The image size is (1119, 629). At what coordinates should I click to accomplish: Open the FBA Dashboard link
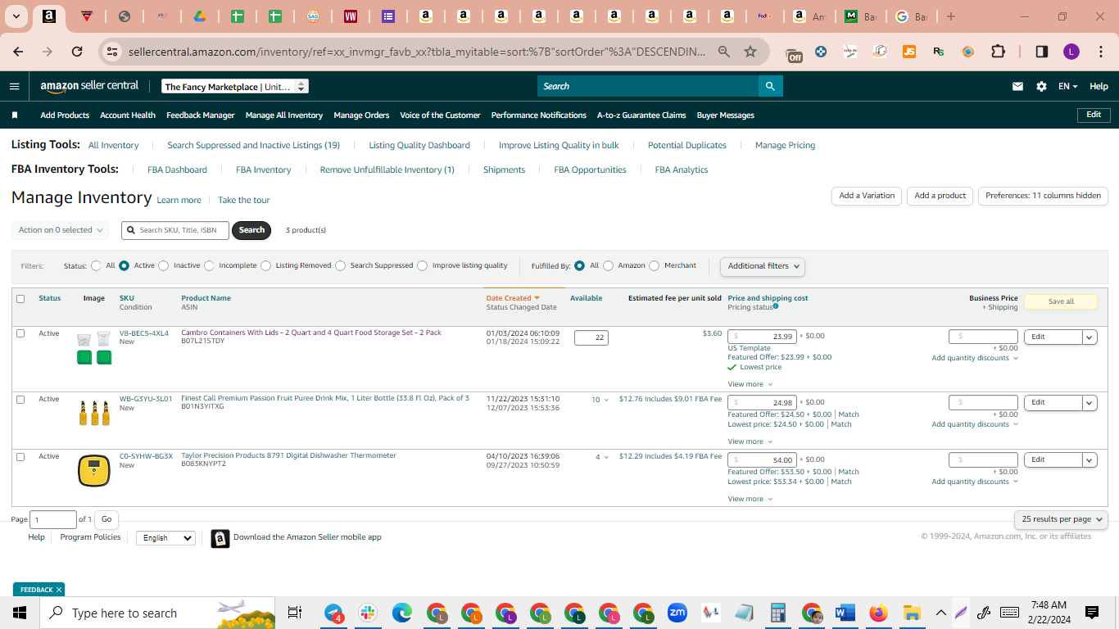pyautogui.click(x=177, y=170)
